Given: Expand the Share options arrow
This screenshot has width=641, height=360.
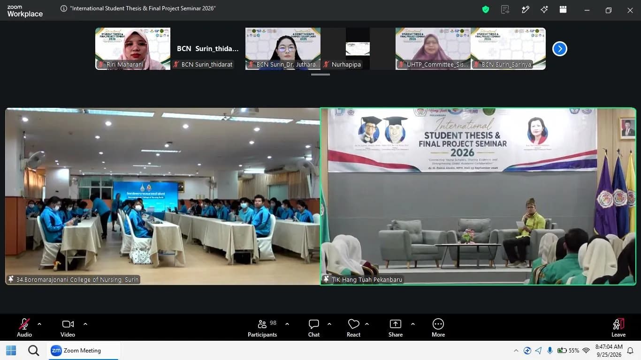Looking at the screenshot, I should point(413,324).
